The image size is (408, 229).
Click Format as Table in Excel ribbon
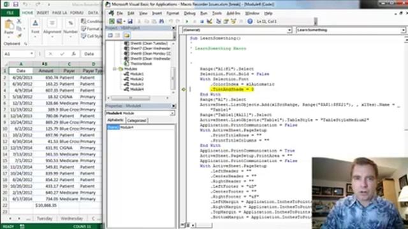(x=92, y=29)
